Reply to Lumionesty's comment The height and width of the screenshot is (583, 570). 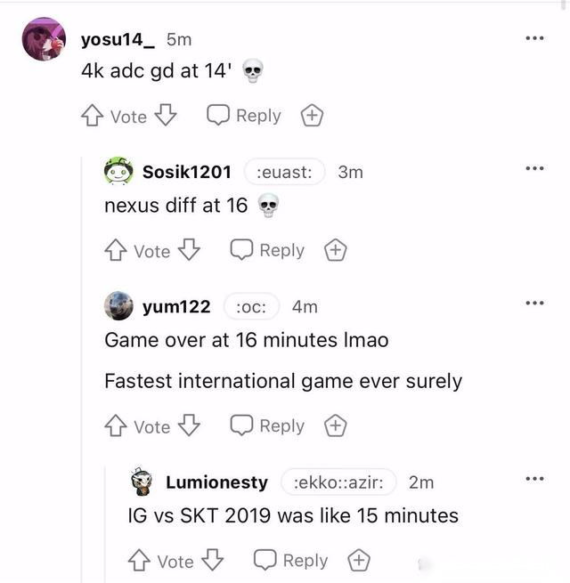[x=291, y=561]
